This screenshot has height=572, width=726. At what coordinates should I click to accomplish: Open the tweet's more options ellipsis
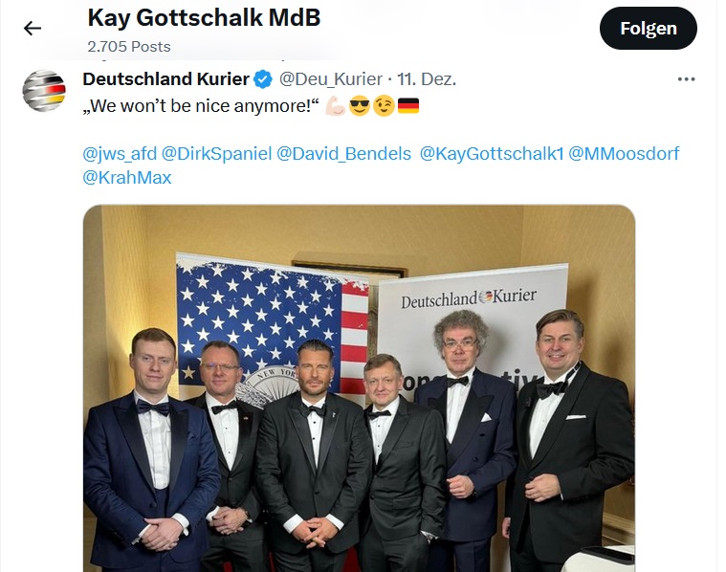coord(686,79)
